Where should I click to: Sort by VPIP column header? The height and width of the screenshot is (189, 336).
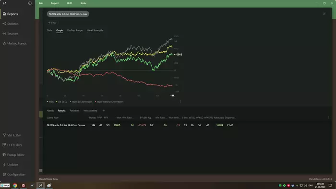click(100, 118)
